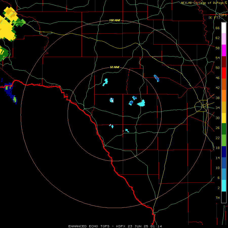The height and width of the screenshot is (228, 228).
Task: Click the legend value 42
Action: (218, 88)
